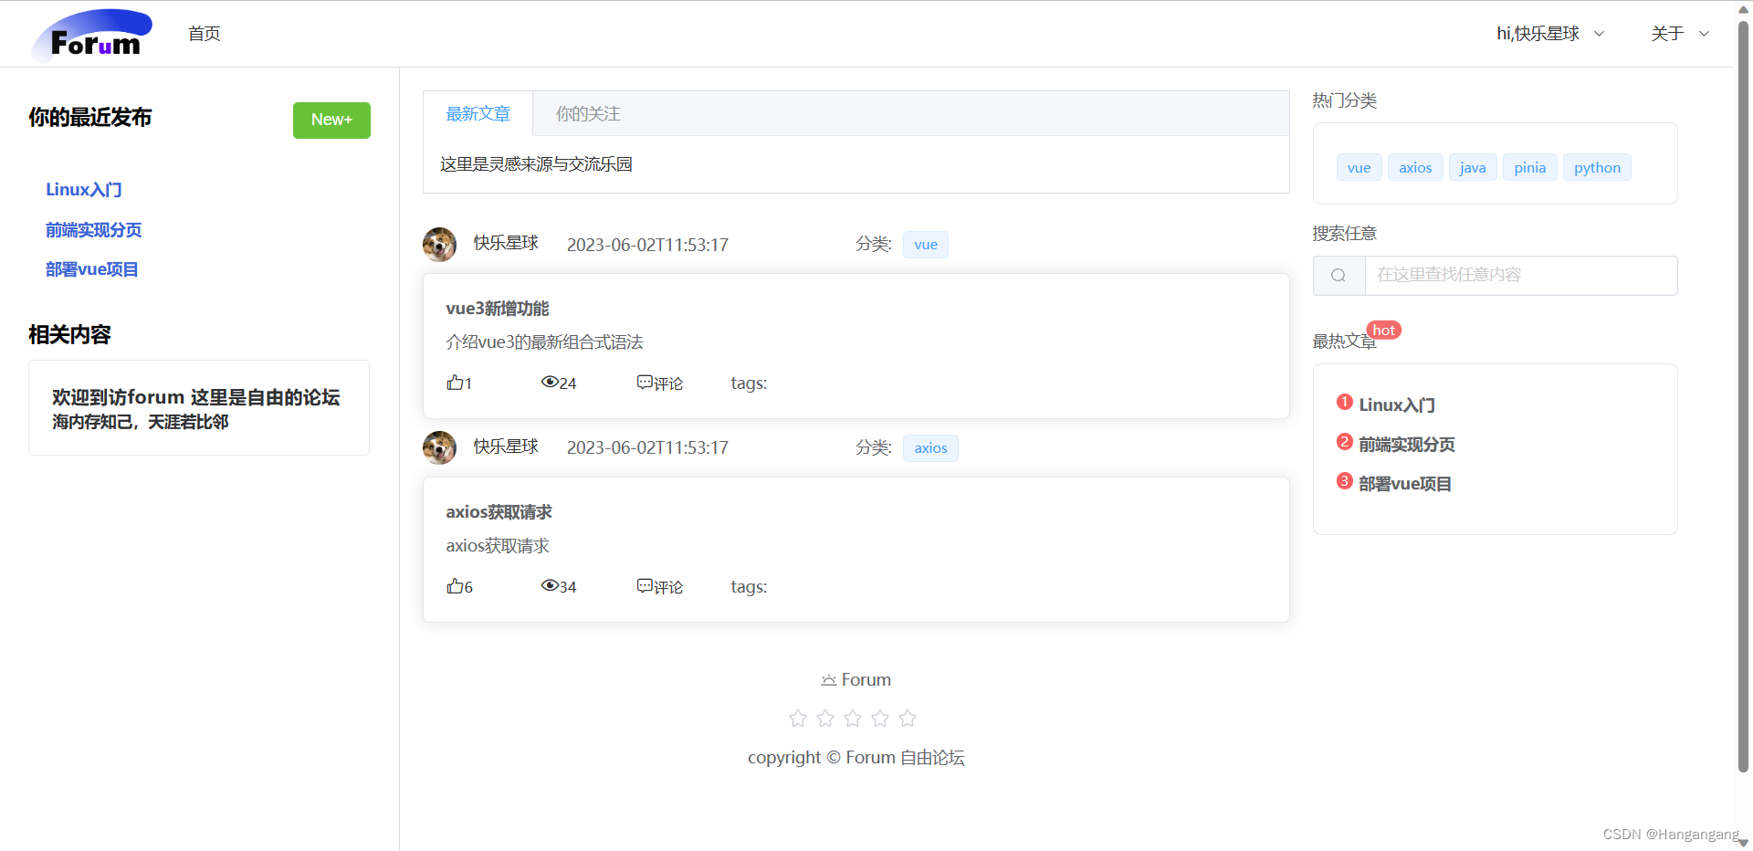Select the python tag in 热门分类
Image resolution: width=1753 pixels, height=851 pixels.
coord(1597,167)
